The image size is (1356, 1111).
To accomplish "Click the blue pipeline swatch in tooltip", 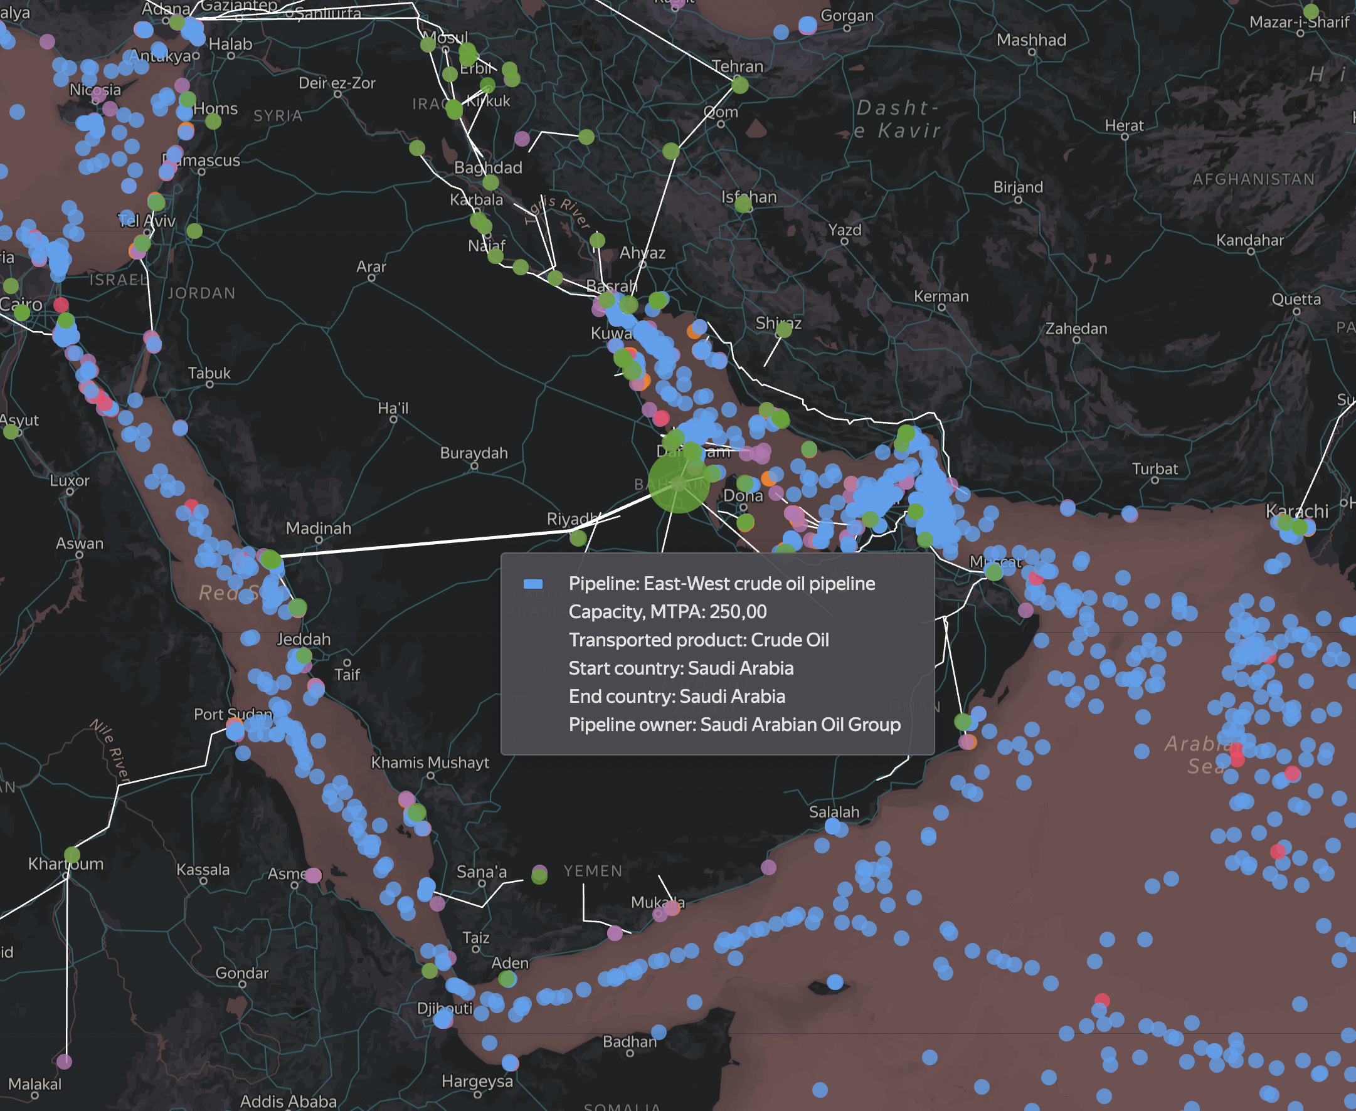I will coord(532,584).
